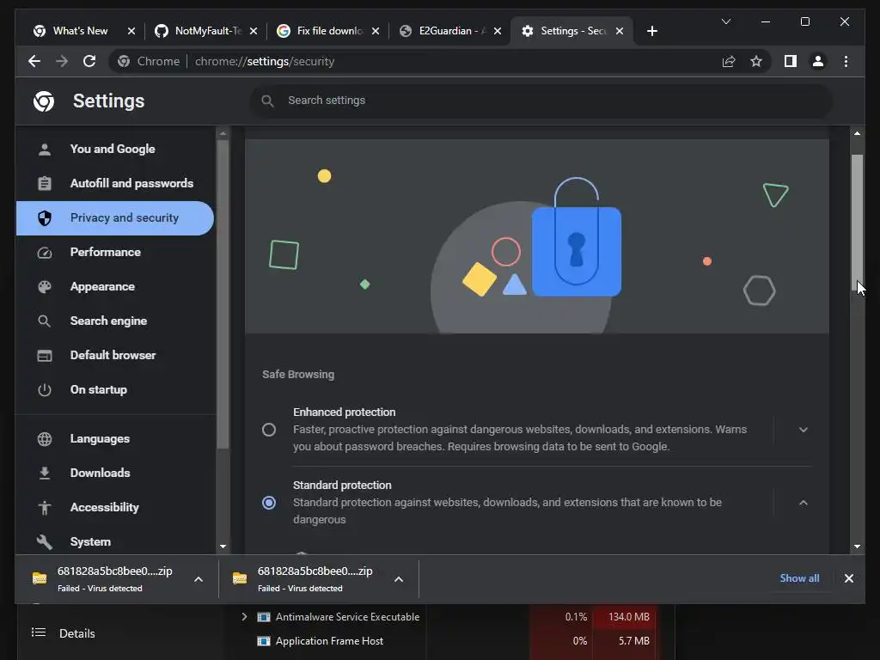The height and width of the screenshot is (660, 880).
Task: Open Search engine settings
Action: 115,321
